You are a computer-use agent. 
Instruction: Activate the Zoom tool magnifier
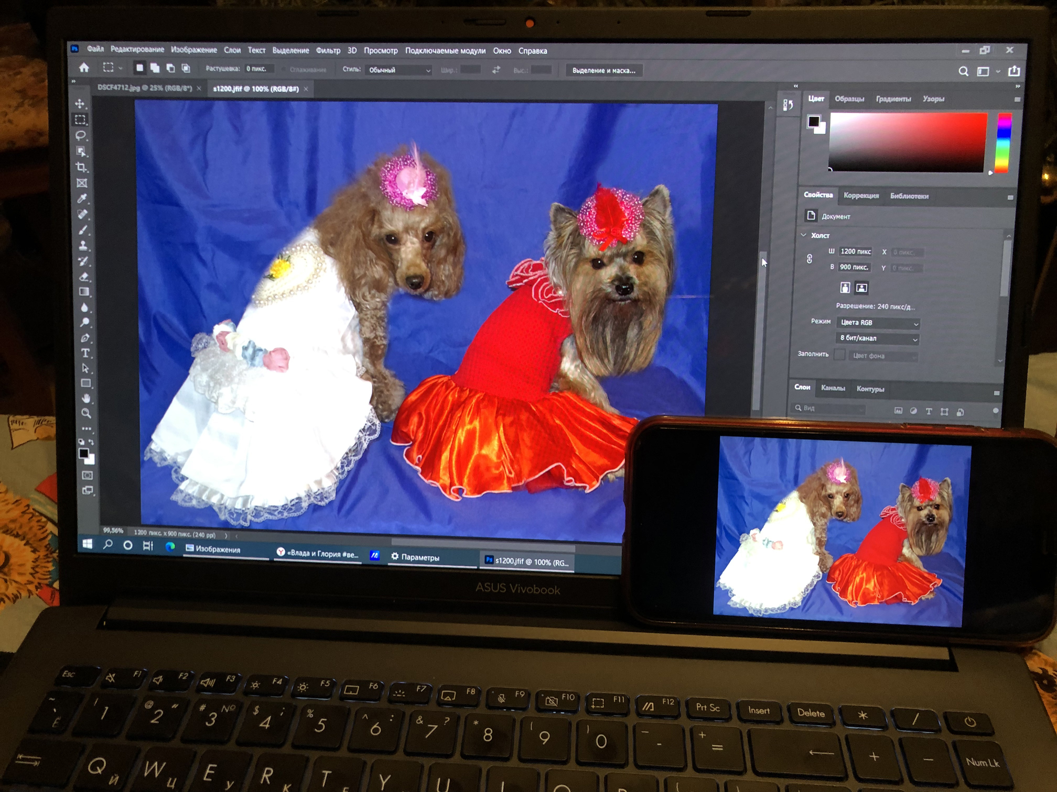pyautogui.click(x=87, y=413)
